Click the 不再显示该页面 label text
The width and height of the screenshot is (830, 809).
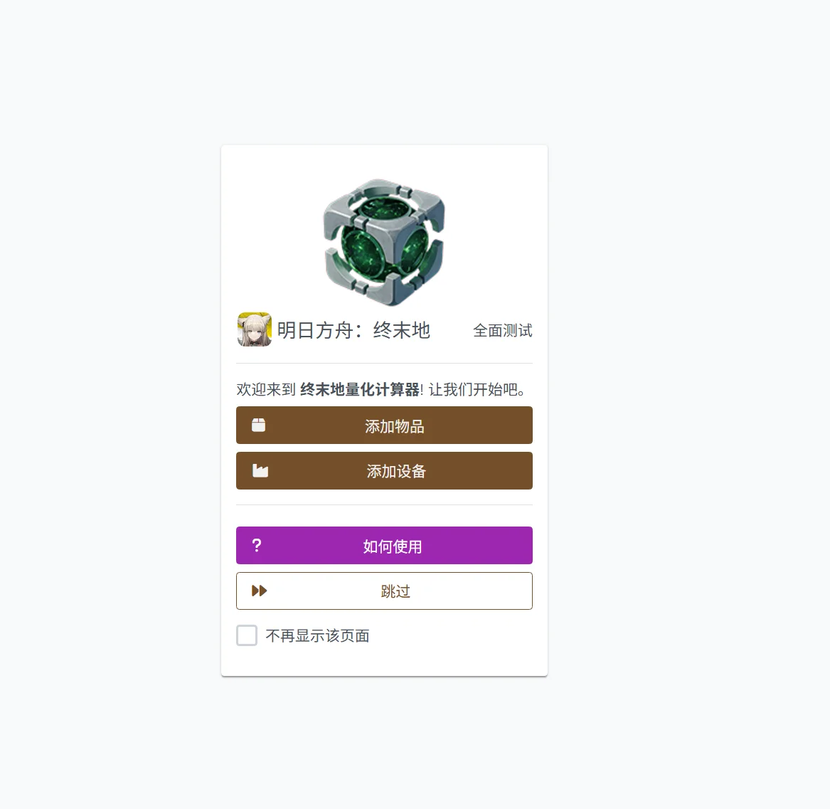[318, 636]
